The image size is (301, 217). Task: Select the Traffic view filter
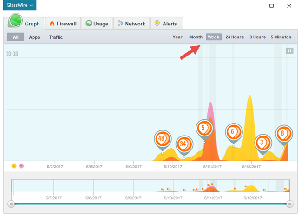56,37
